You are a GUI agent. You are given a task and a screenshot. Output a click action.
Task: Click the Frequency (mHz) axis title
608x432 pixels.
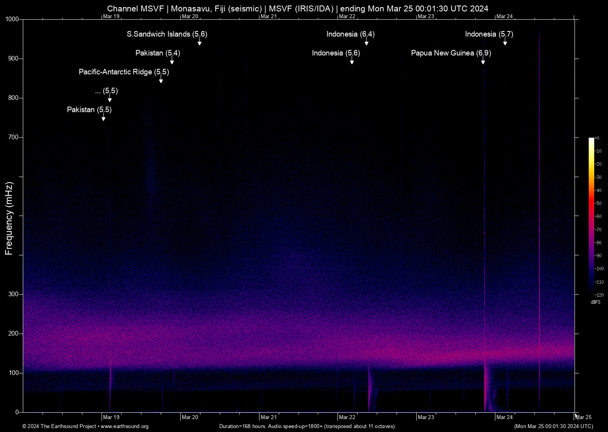pos(9,218)
